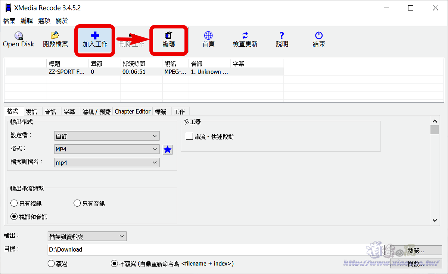Check for updates via 檢查更新 icon
Image resolution: width=448 pixels, height=274 pixels.
pos(245,36)
